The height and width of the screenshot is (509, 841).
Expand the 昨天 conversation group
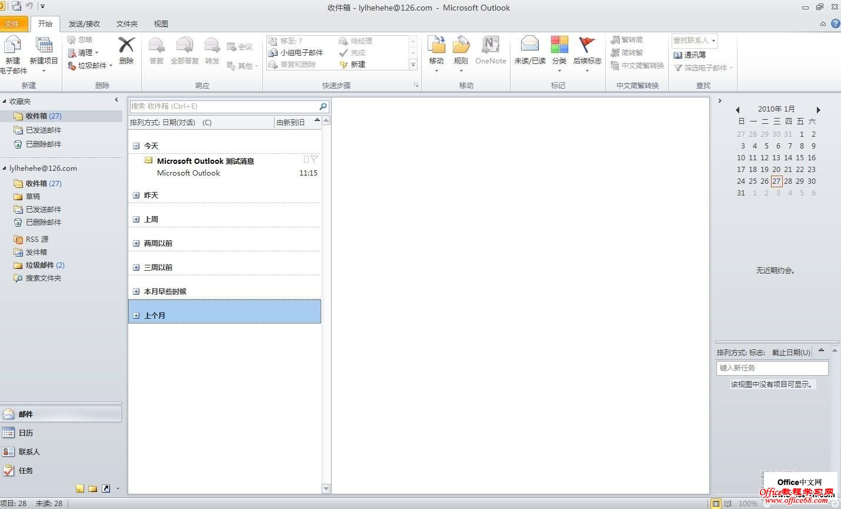pos(136,194)
